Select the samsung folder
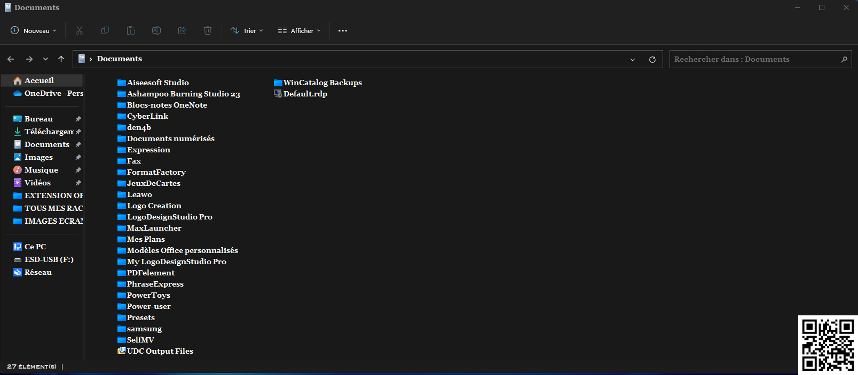Screen dimensions: 858x375 139,329
